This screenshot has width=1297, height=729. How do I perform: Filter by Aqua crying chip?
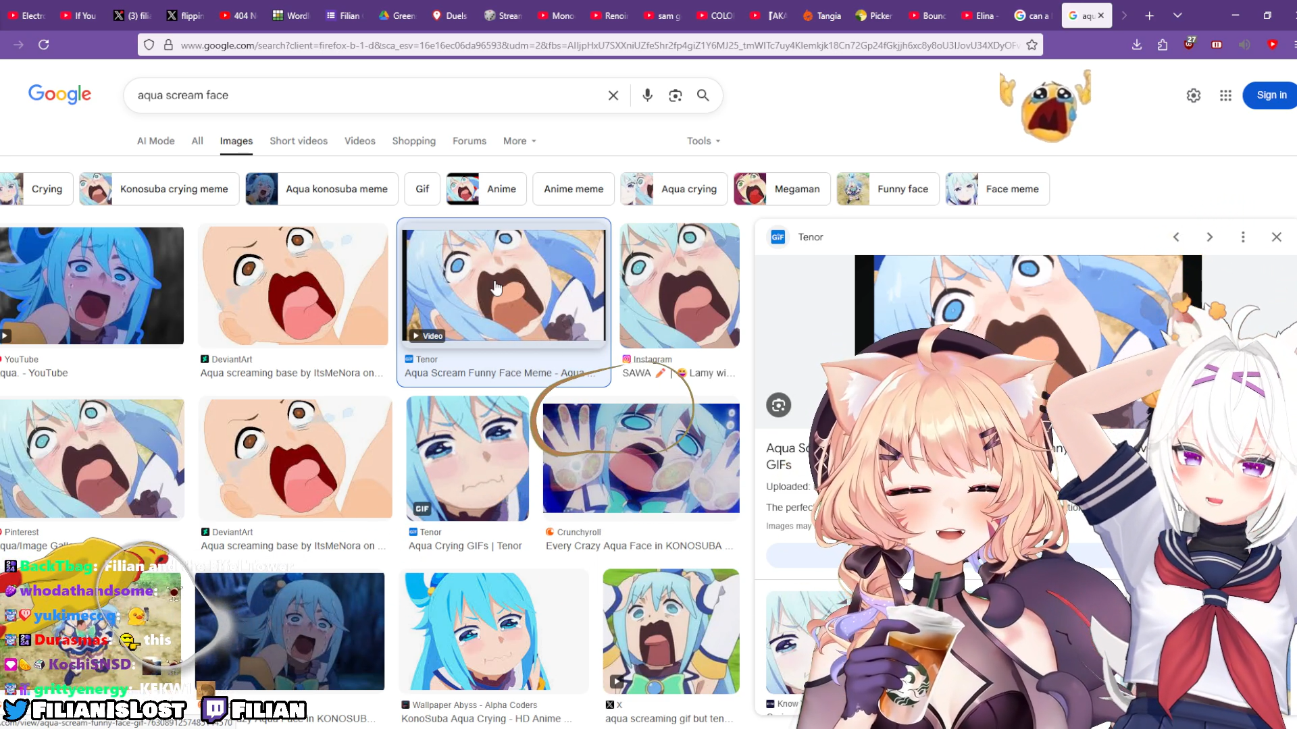(673, 189)
